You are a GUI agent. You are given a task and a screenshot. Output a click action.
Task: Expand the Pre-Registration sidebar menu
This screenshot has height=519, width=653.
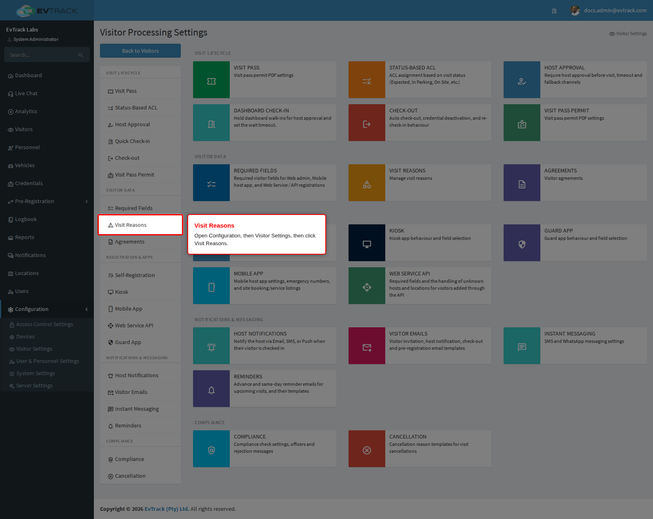[47, 201]
